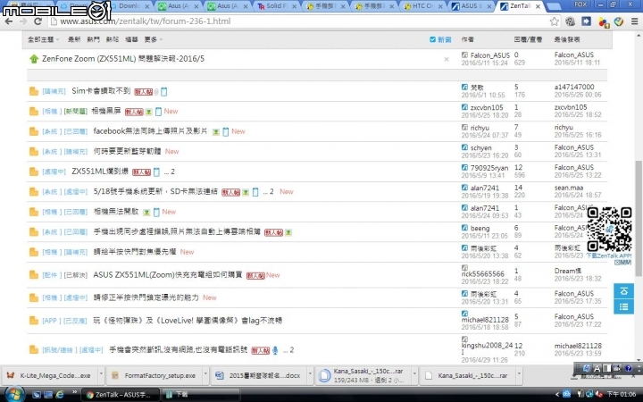Expand the 全部主題 dropdown

coord(44,39)
